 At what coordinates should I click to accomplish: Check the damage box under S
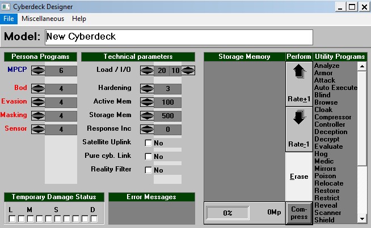point(57,218)
